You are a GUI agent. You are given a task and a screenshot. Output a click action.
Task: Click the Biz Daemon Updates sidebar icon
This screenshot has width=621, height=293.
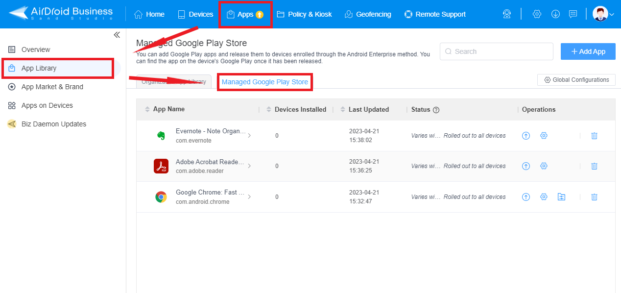12,124
